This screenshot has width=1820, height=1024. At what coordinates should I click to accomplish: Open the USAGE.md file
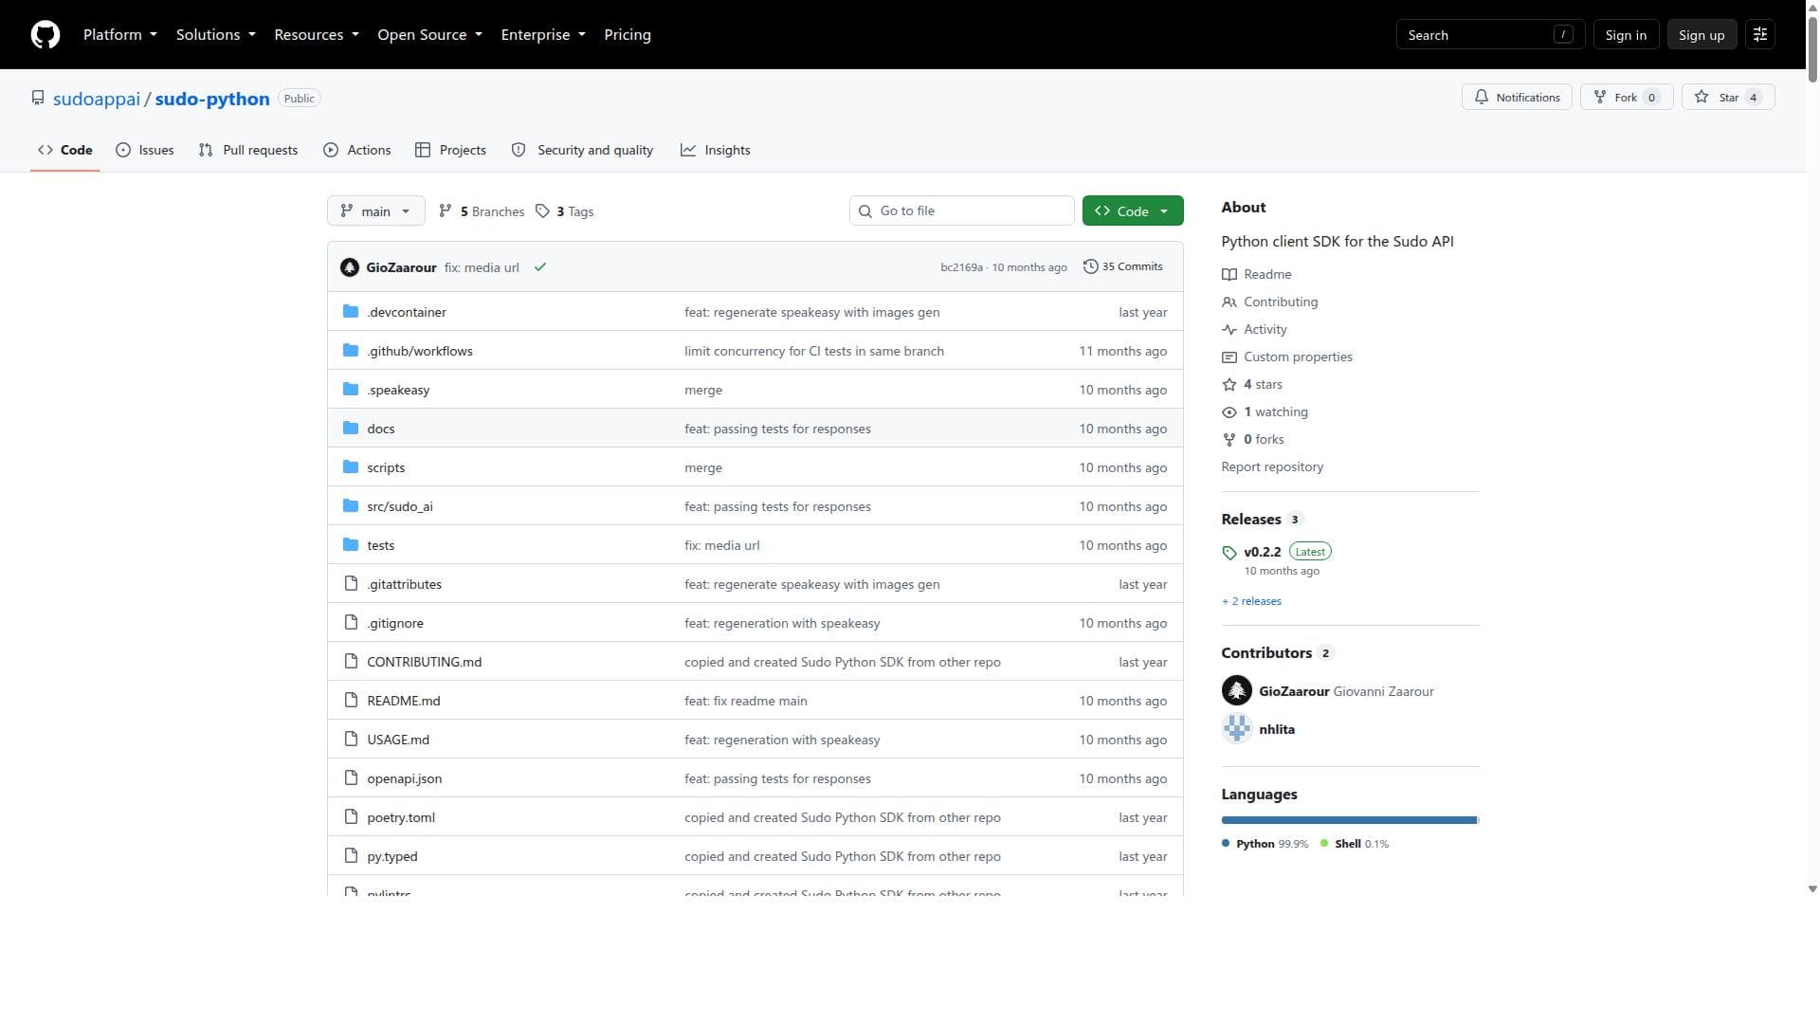coord(398,740)
